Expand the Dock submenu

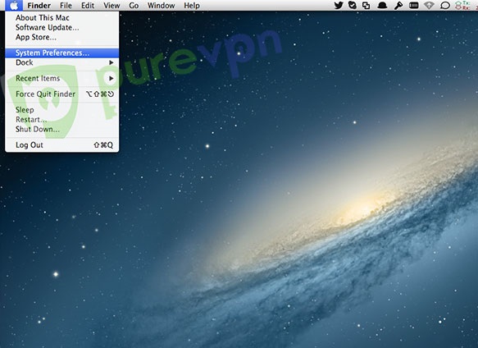pyautogui.click(x=61, y=62)
